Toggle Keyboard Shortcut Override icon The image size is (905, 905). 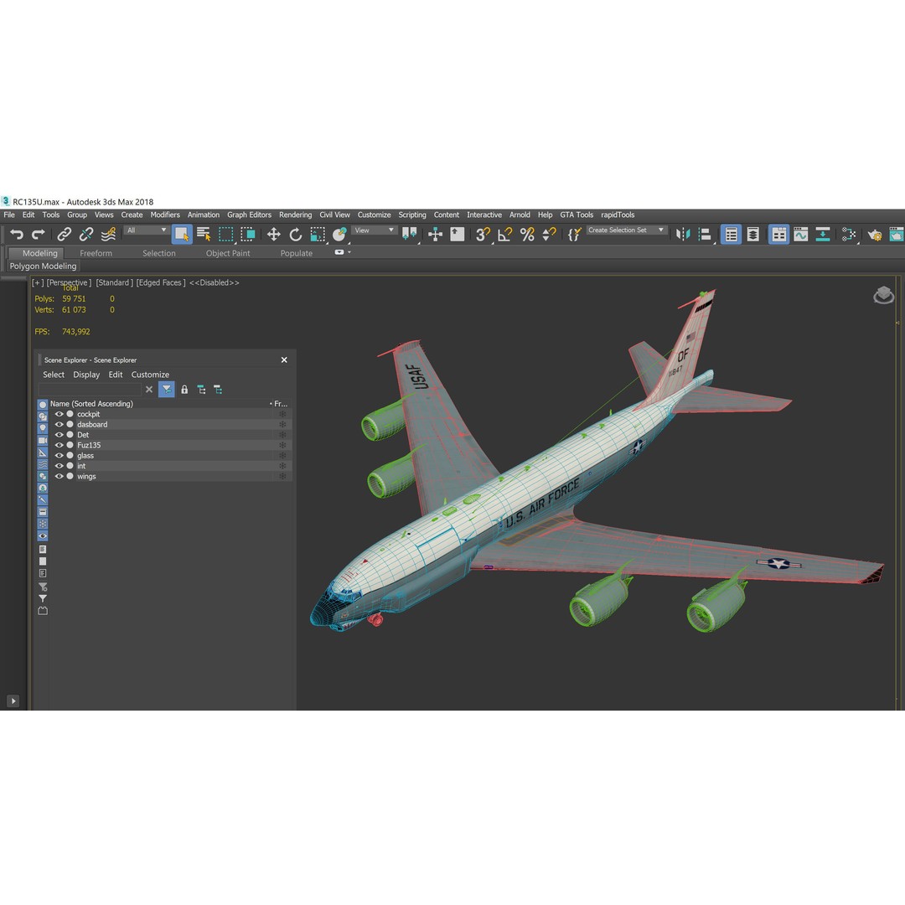coord(458,235)
